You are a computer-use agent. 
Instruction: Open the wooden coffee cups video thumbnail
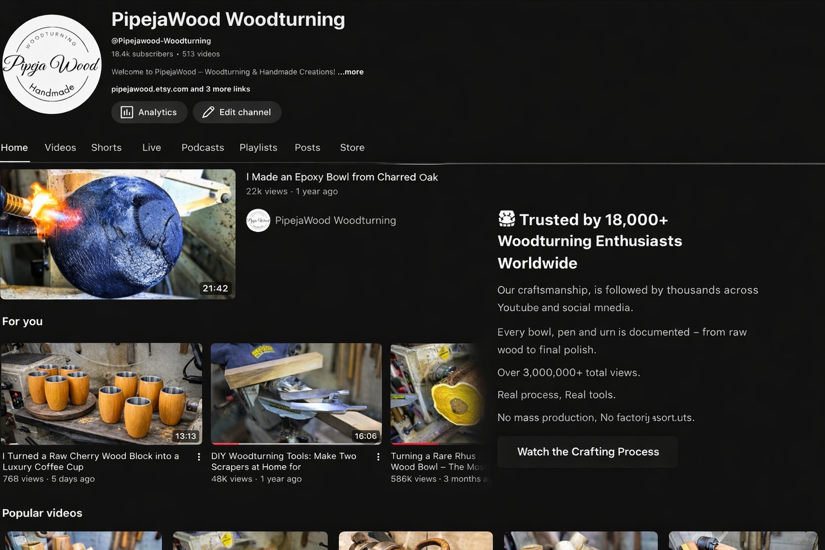point(101,394)
